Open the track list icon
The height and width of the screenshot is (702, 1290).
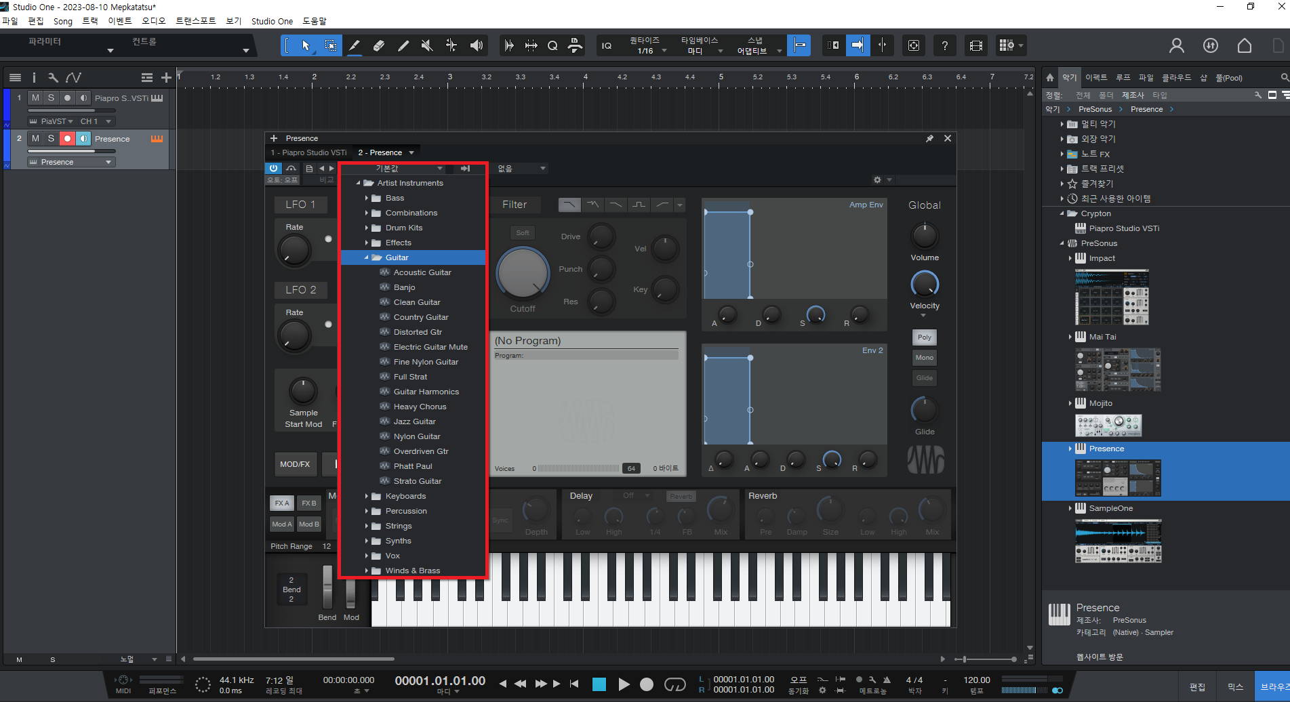[x=16, y=78]
